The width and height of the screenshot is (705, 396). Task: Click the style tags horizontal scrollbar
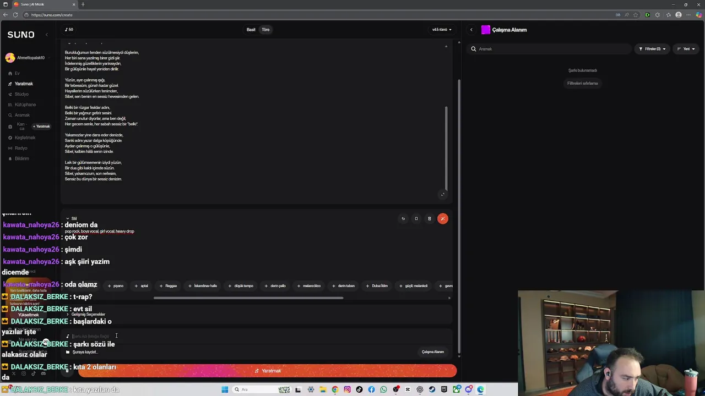(x=248, y=298)
